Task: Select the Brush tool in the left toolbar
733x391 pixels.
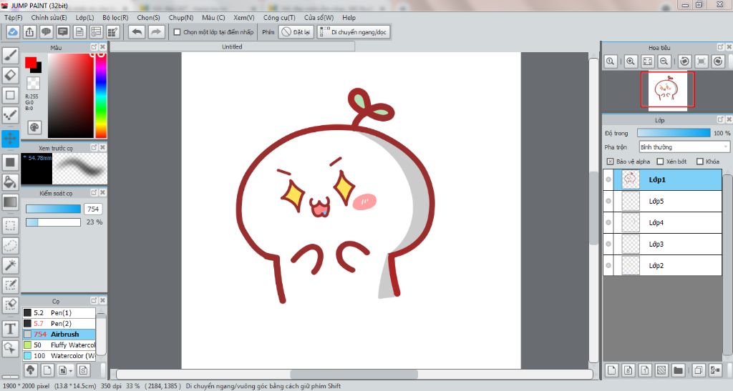Action: (10, 55)
